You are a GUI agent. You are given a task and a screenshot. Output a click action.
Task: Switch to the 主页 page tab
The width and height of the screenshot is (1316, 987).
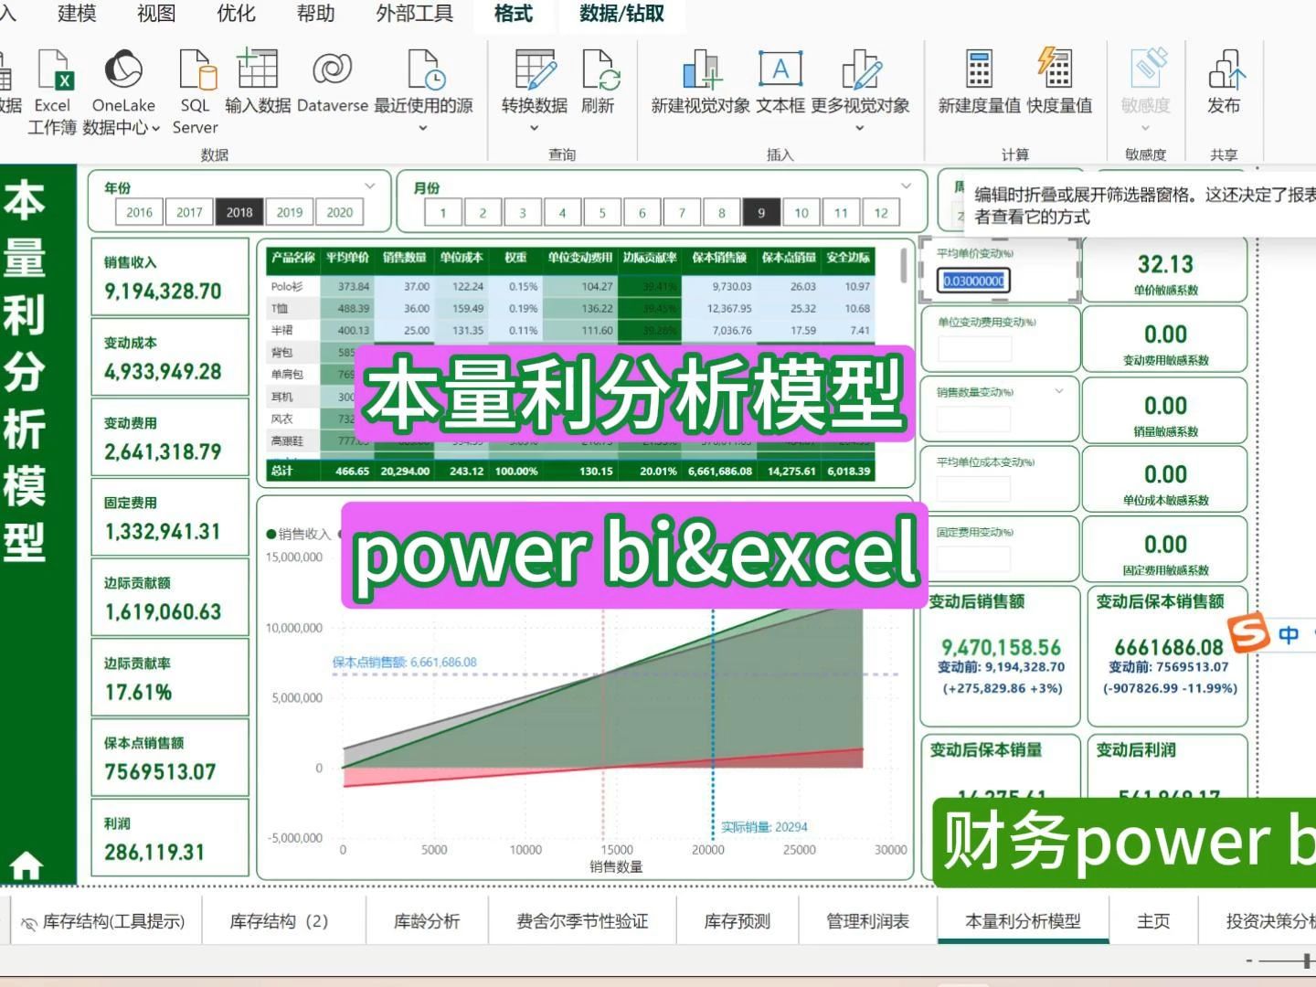[x=1153, y=921]
